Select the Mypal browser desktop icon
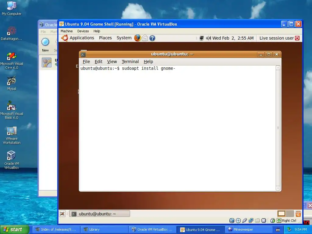Viewport: 312px width, 234px height. pyautogui.click(x=12, y=83)
